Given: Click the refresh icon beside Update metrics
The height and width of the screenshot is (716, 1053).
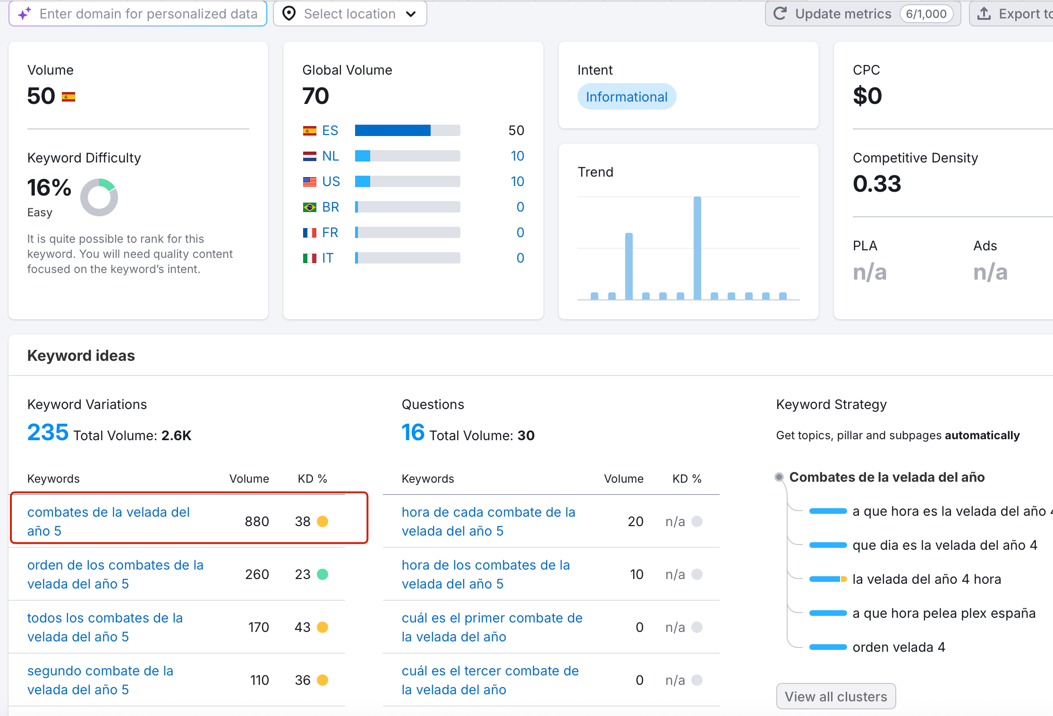Looking at the screenshot, I should (x=780, y=14).
